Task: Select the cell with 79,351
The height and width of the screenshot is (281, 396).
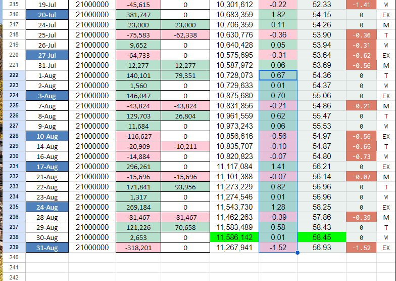Action: coord(185,75)
